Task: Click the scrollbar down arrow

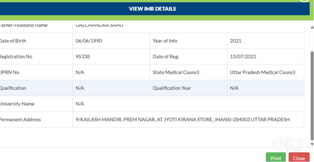Action: [x=312, y=144]
